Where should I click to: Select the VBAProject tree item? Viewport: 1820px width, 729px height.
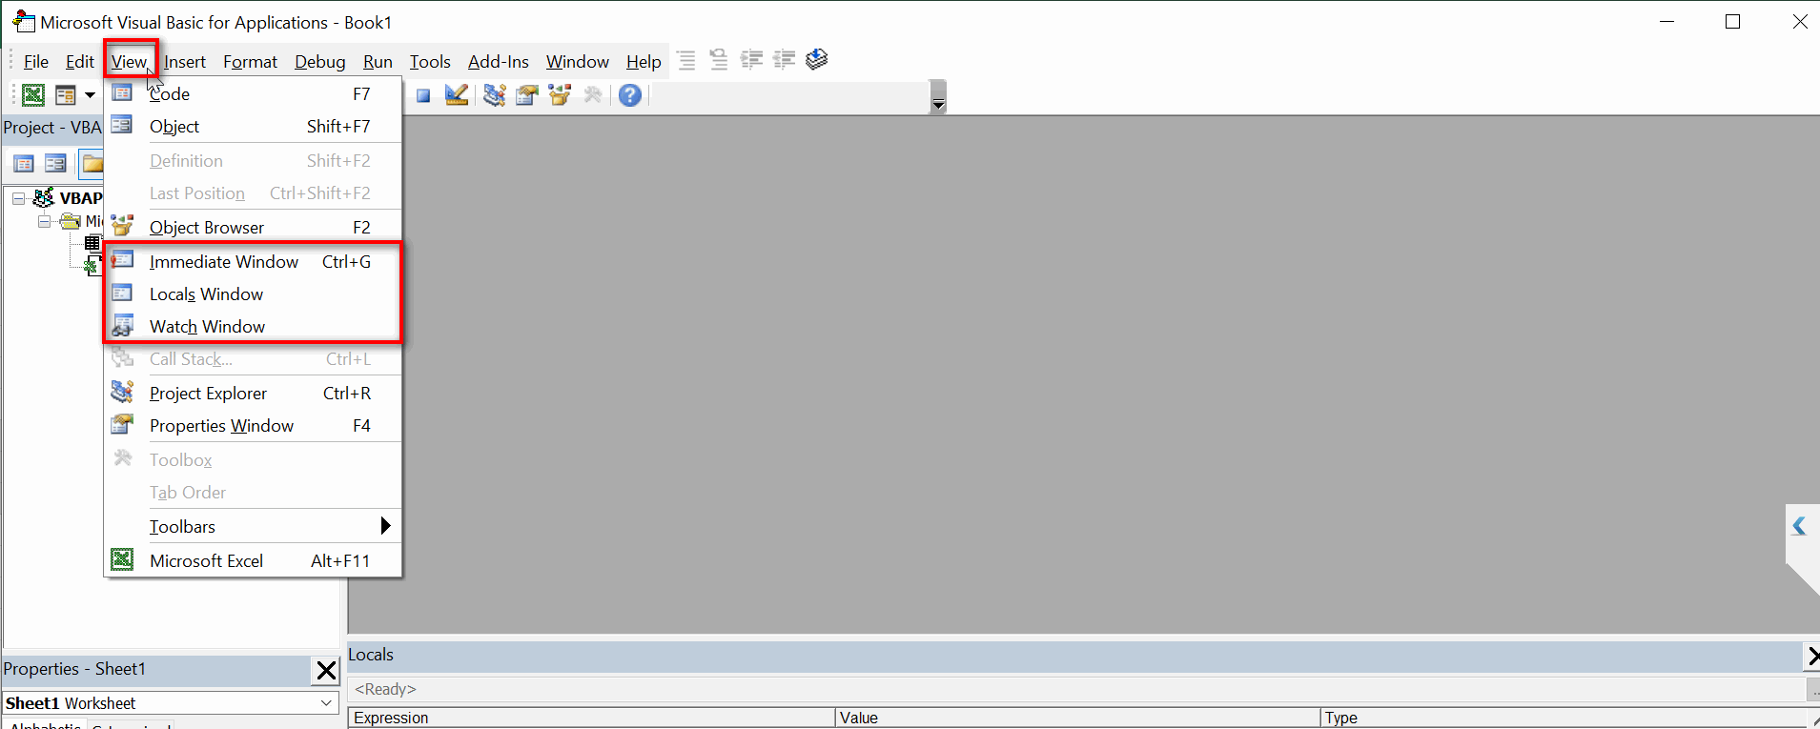[80, 198]
